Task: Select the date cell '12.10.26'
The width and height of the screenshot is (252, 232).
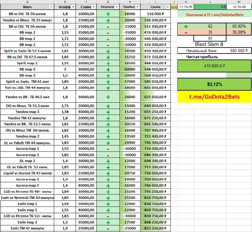Action: pos(239,7)
